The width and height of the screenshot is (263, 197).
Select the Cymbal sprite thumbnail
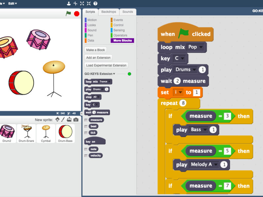[46, 134]
